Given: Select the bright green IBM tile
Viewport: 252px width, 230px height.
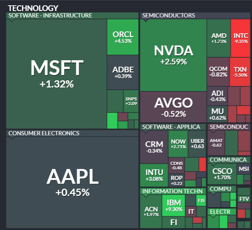Looking at the screenshot, I should tap(174, 205).
